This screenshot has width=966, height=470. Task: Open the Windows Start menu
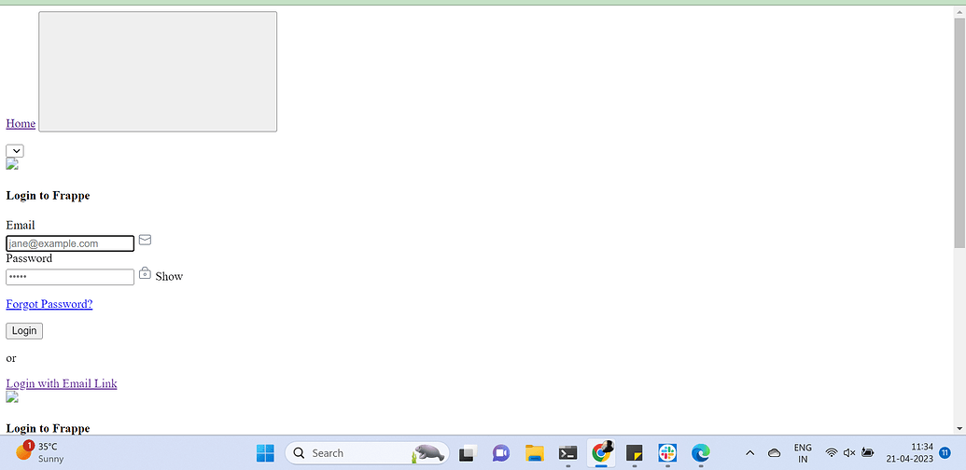[265, 453]
